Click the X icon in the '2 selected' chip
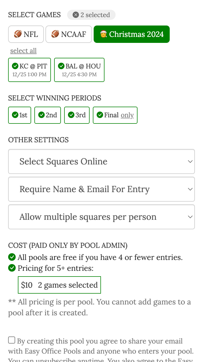Screen dimensions: 203x362 click(x=76, y=15)
